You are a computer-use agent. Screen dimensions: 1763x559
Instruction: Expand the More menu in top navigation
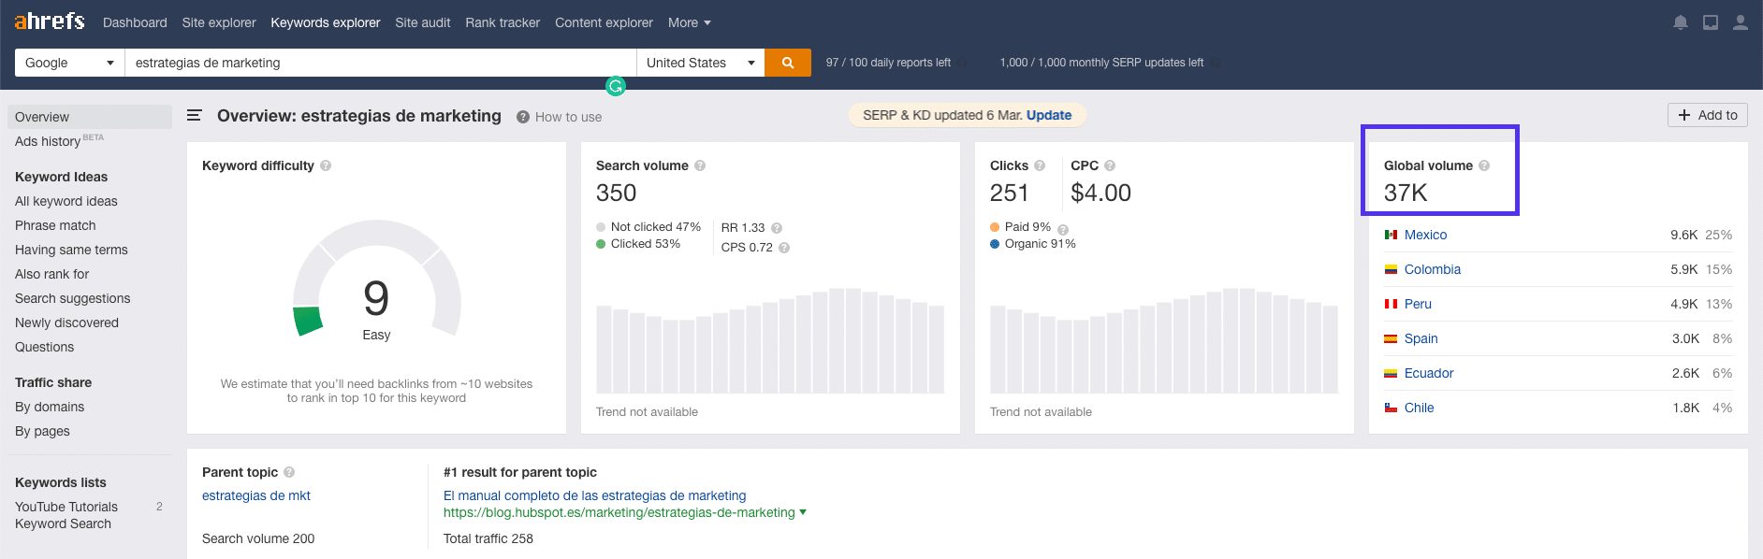coord(689,22)
